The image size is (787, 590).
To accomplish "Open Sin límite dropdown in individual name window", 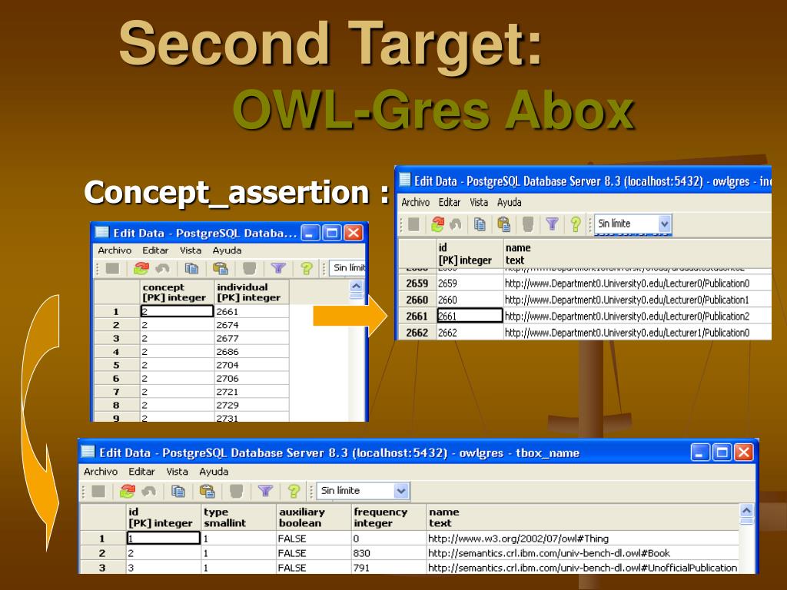I will [x=664, y=224].
